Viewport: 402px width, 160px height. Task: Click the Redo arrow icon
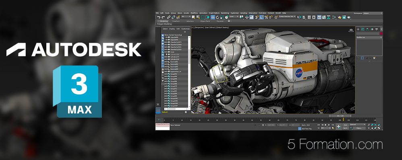point(163,17)
